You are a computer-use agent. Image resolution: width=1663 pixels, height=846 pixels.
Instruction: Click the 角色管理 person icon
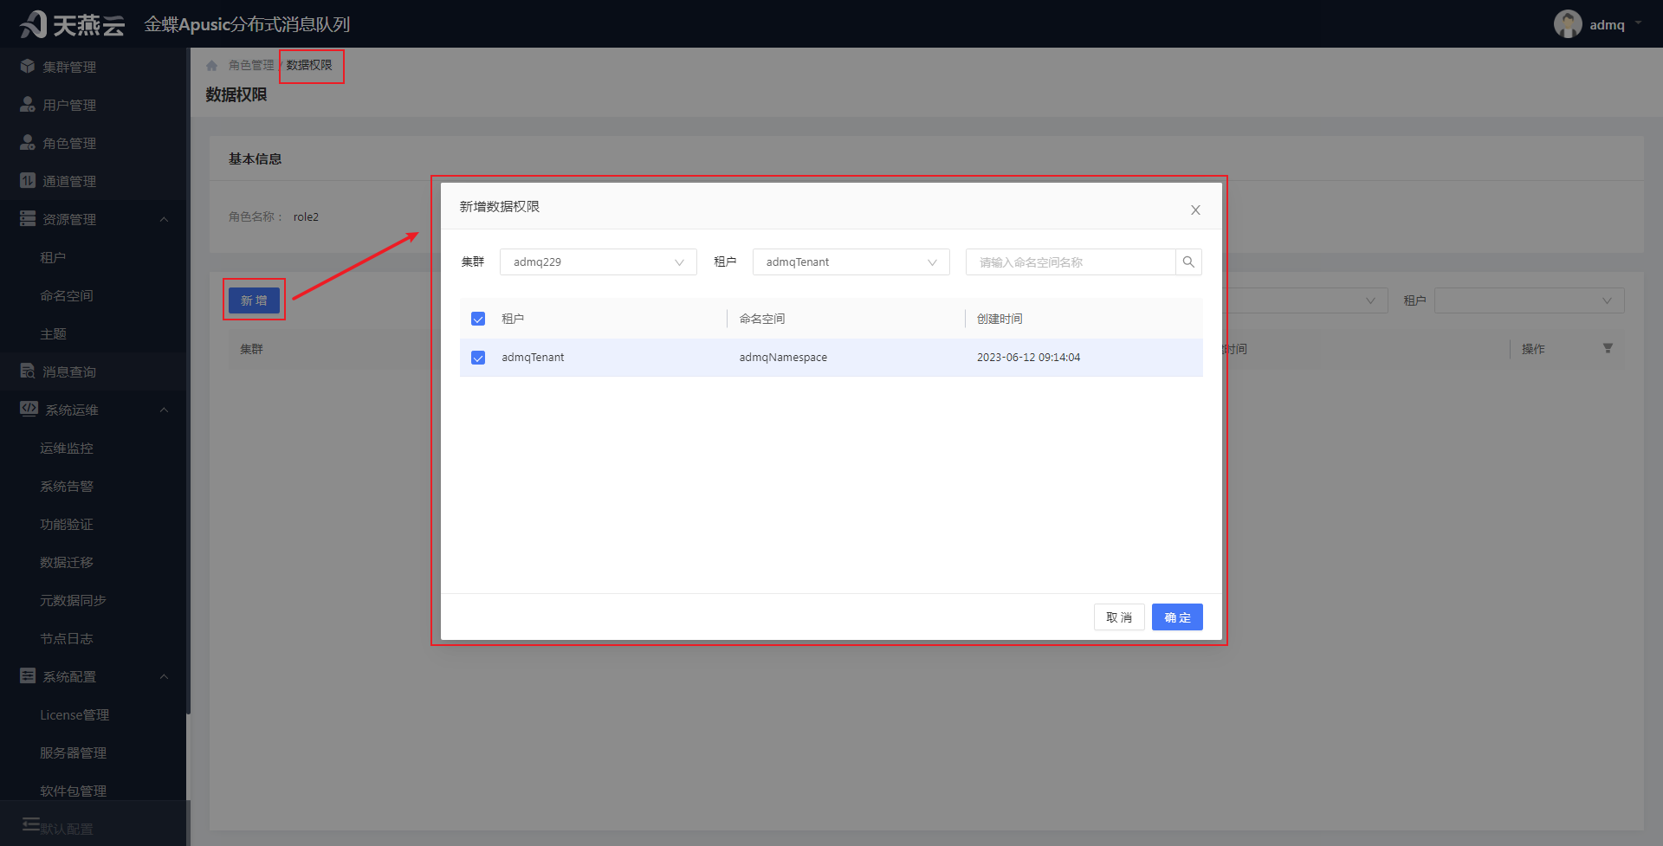click(28, 143)
